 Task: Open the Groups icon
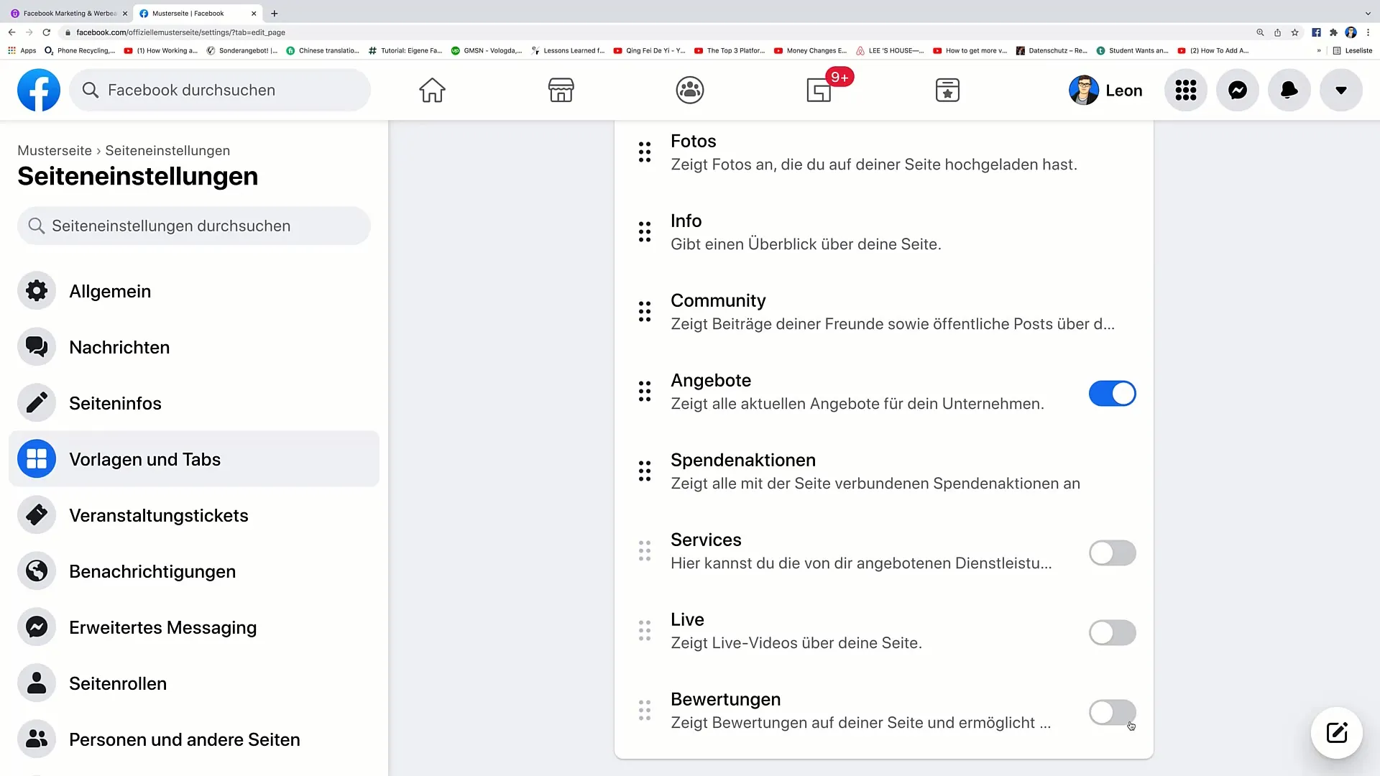point(690,90)
